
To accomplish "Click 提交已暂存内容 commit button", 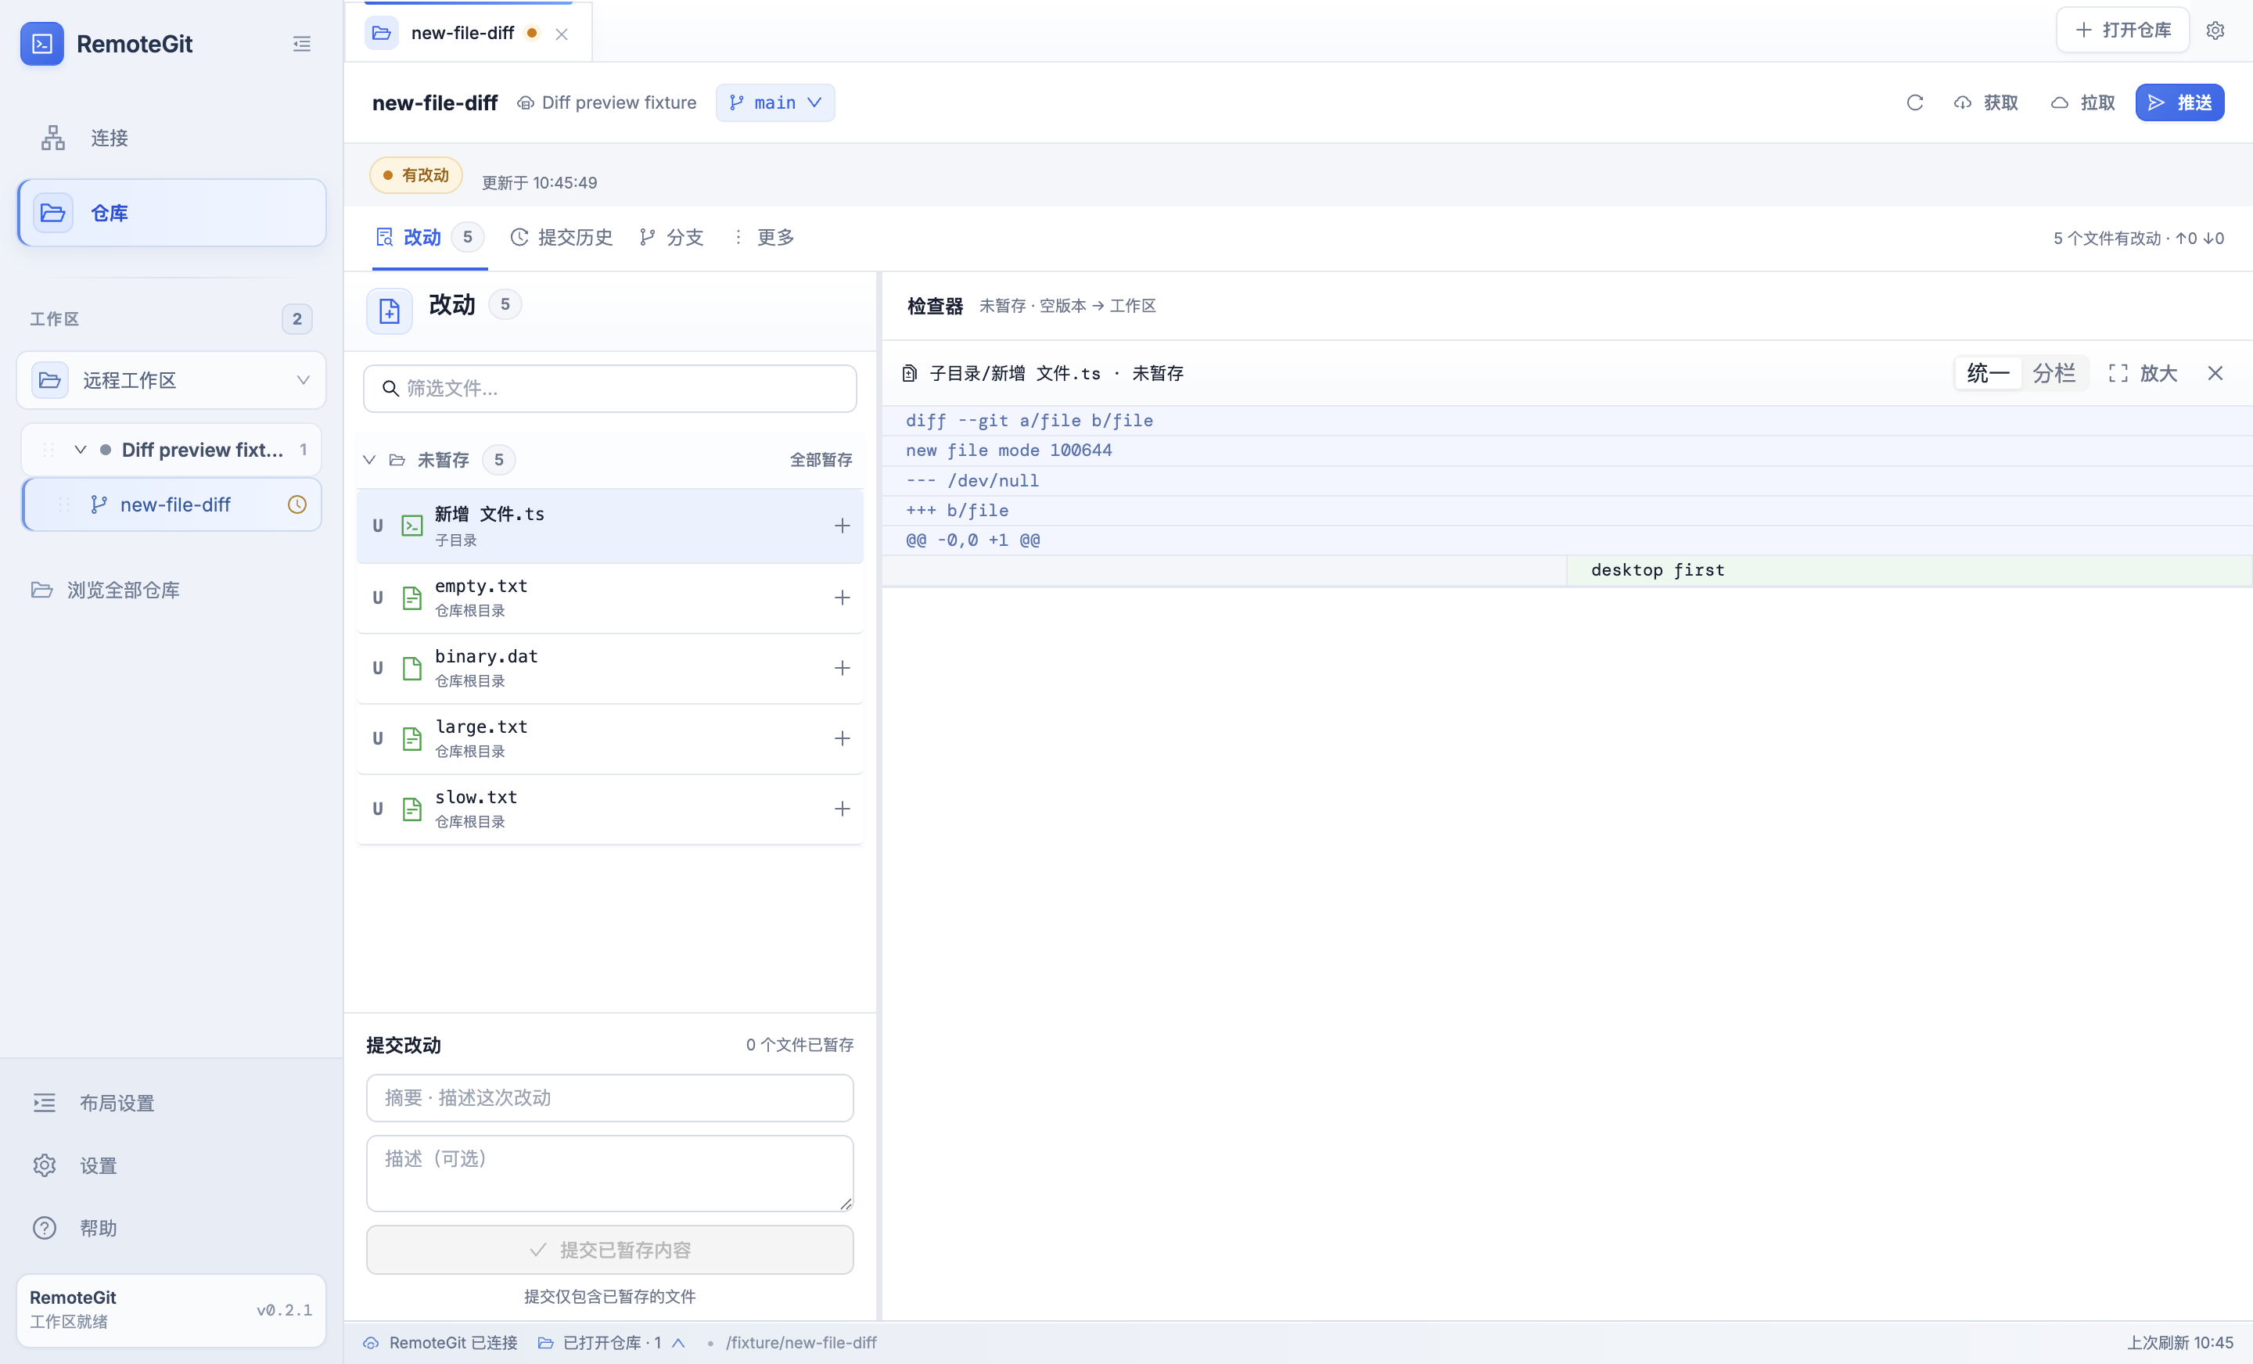I will 610,1250.
